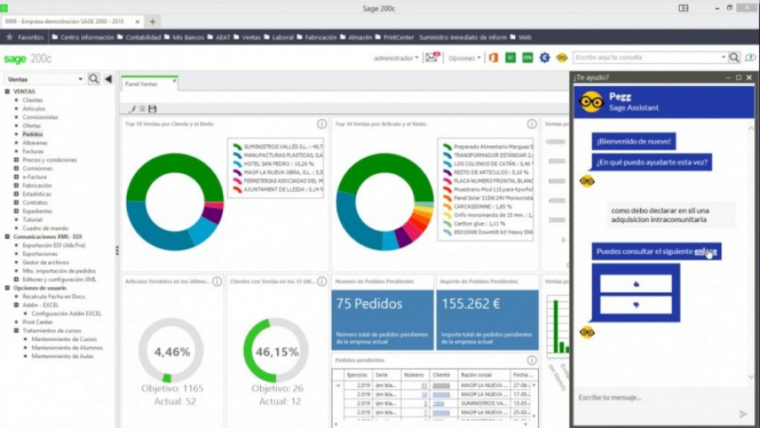Open the administrador user dropdown
The width and height of the screenshot is (760, 428).
396,57
